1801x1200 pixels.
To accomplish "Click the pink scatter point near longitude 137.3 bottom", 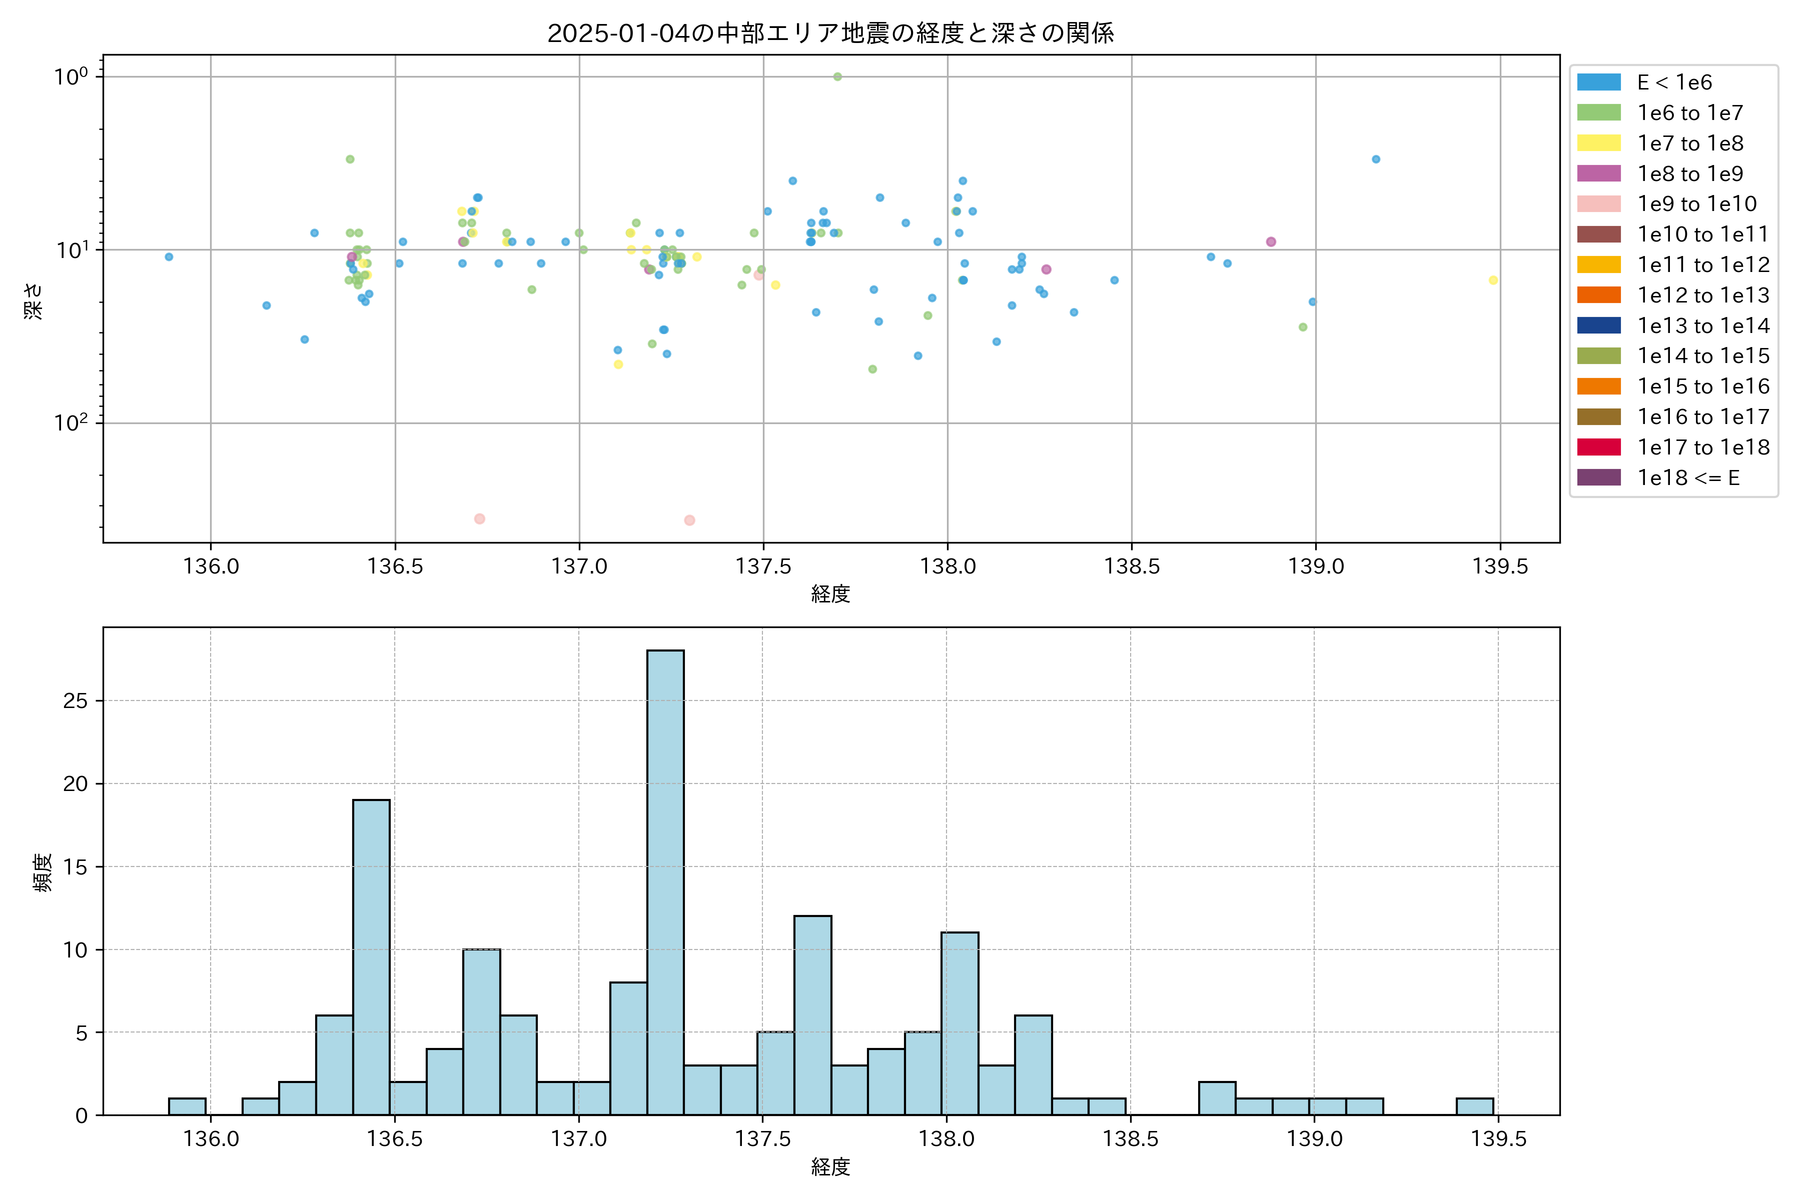I will click(689, 520).
